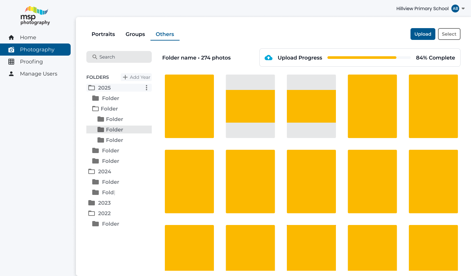This screenshot has width=471, height=276.
Task: Collapse the 2024 year folder
Action: (x=92, y=172)
